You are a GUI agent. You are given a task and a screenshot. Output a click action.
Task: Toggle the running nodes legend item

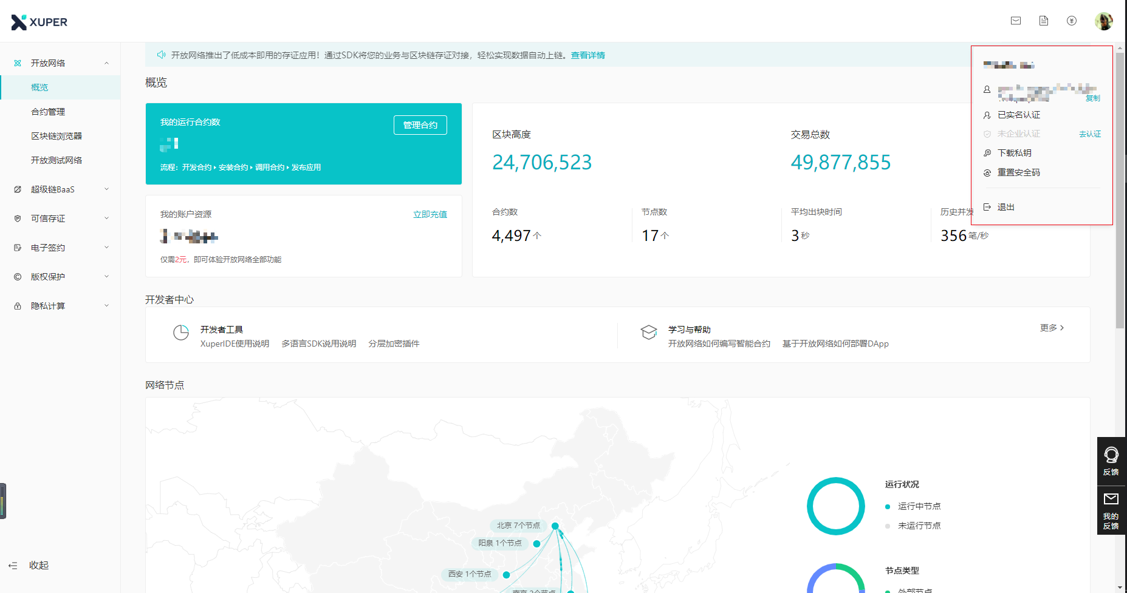pyautogui.click(x=913, y=506)
